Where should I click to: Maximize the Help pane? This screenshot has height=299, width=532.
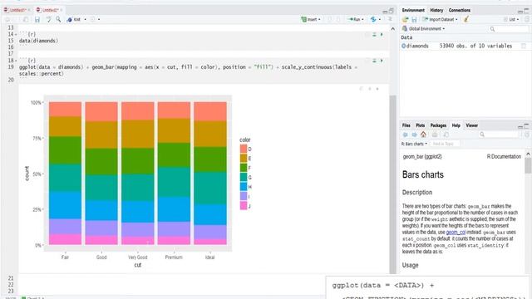[526, 125]
